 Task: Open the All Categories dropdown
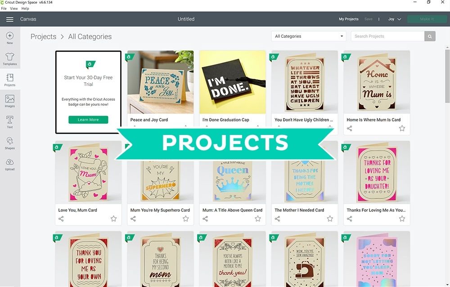pos(309,36)
